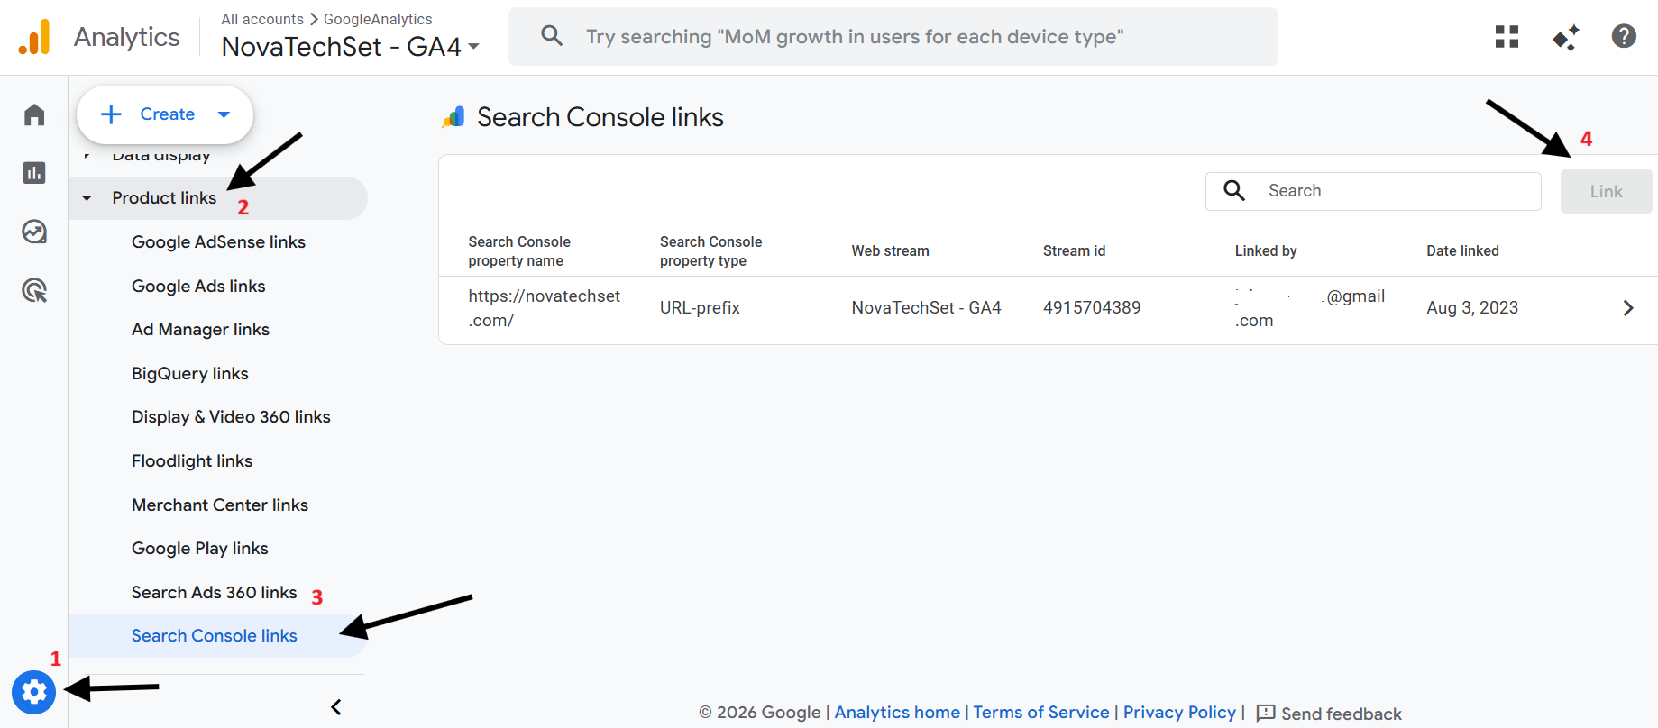Click the Stream id column header
The height and width of the screenshot is (728, 1658).
point(1074,251)
